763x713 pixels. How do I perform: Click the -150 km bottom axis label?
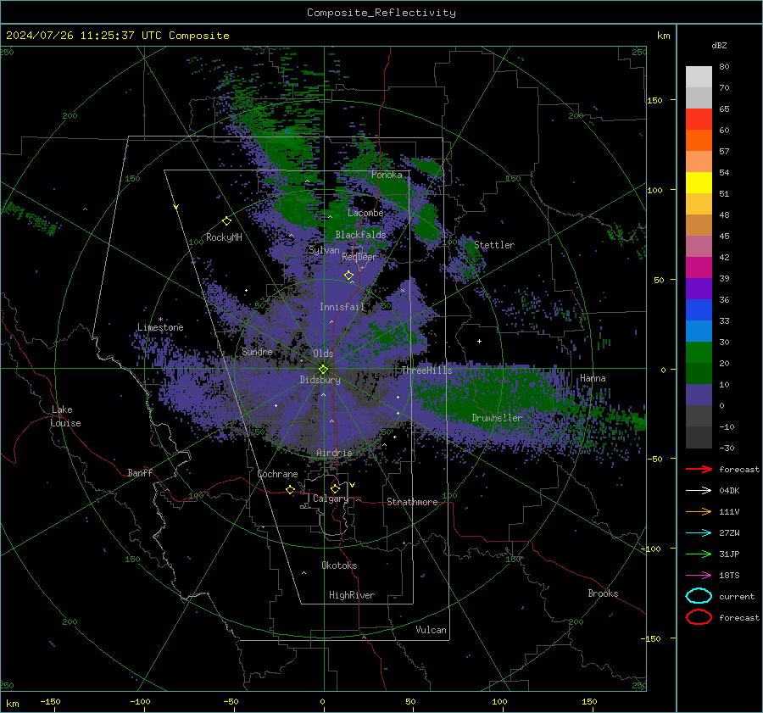[x=50, y=701]
